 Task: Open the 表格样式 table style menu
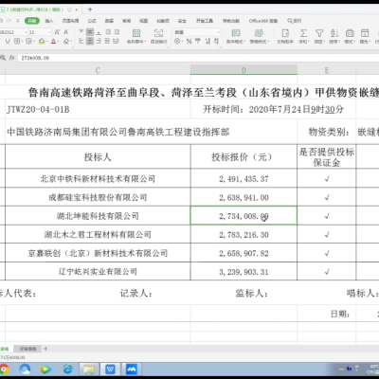[259, 36]
